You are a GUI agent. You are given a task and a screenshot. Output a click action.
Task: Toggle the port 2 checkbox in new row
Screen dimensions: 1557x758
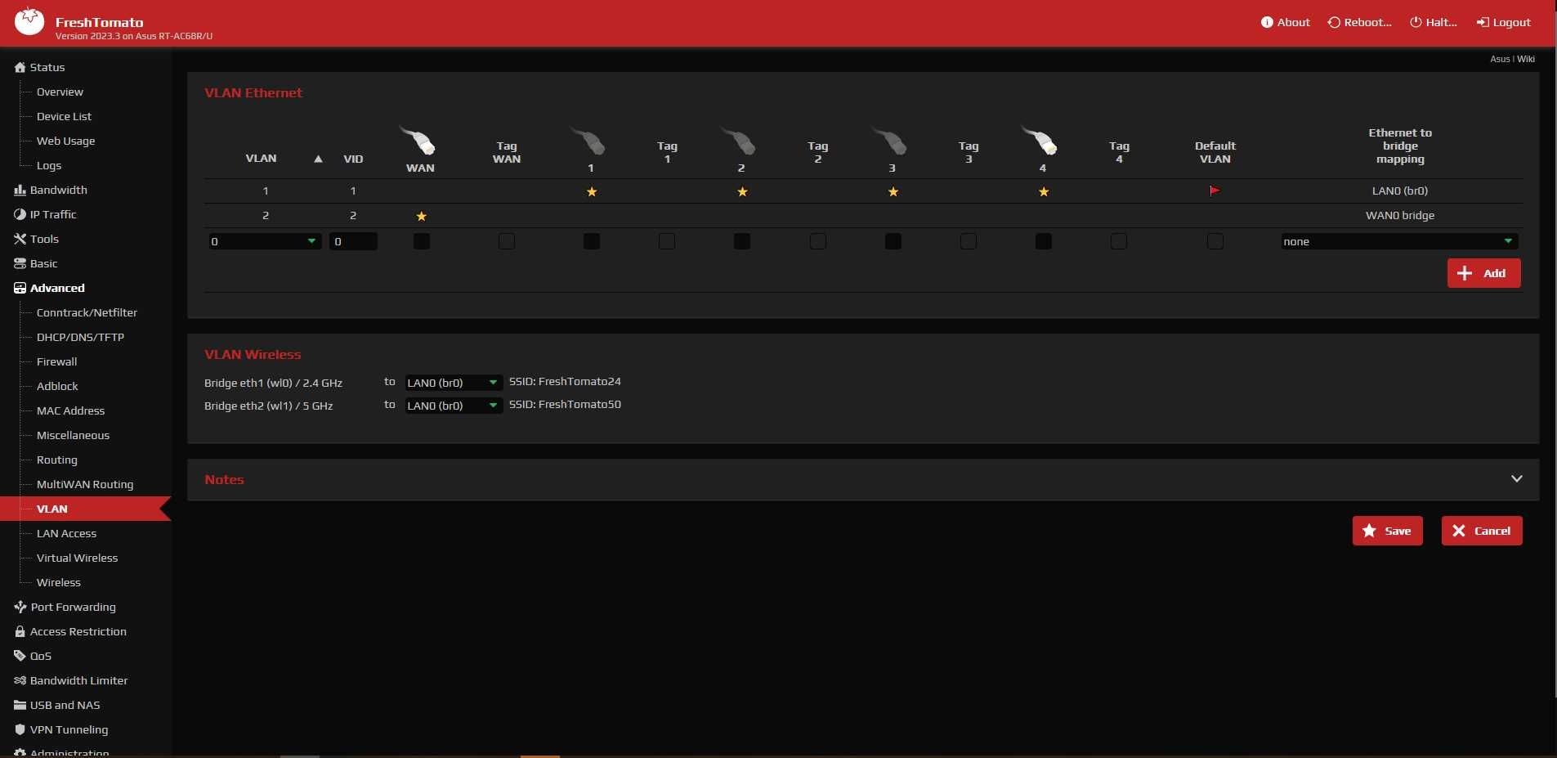pos(742,241)
